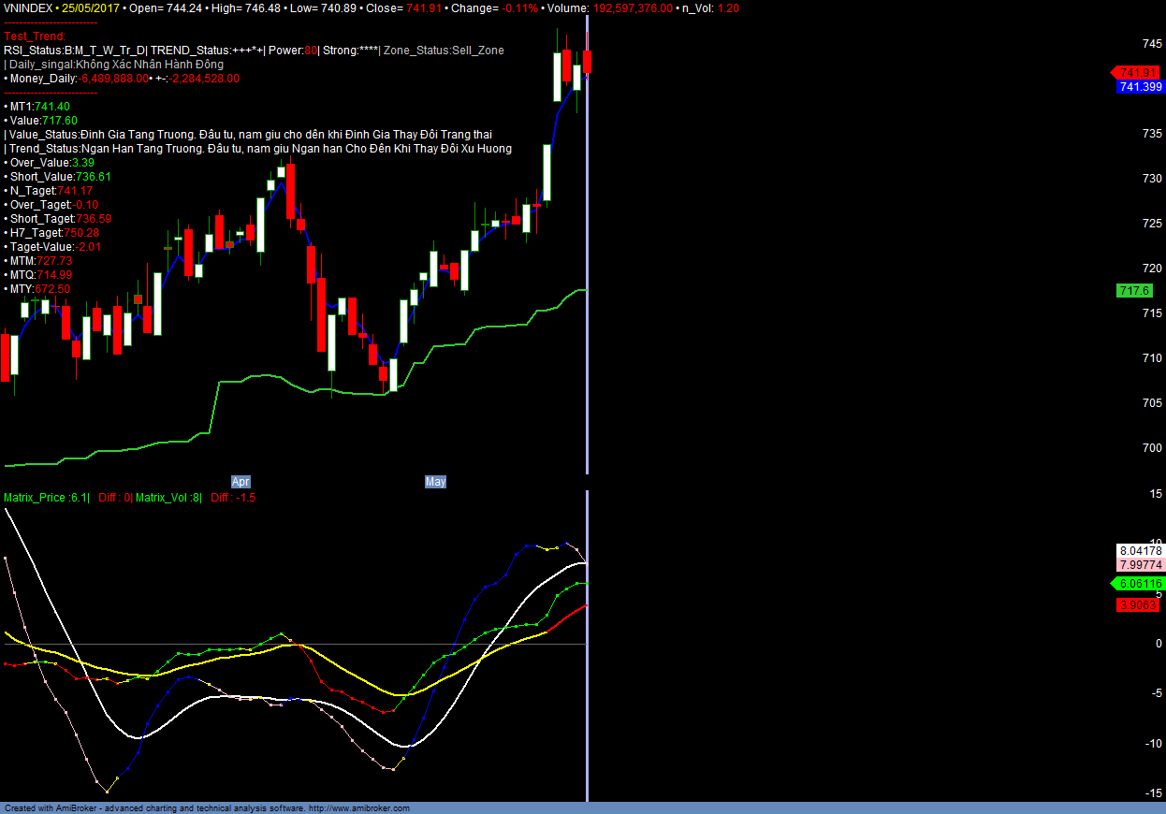The width and height of the screenshot is (1166, 814).
Task: Click the blue 741.399 price axis label
Action: click(x=1141, y=87)
